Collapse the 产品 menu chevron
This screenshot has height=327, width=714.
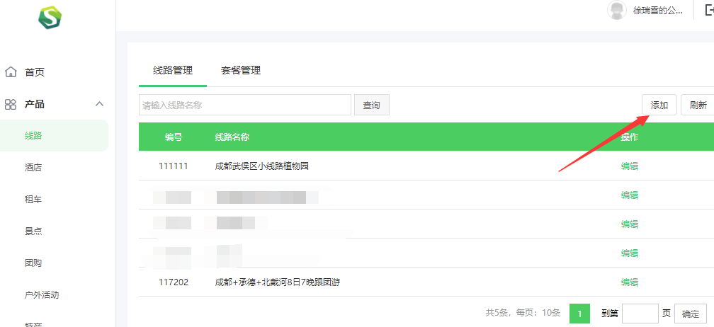pyautogui.click(x=99, y=104)
